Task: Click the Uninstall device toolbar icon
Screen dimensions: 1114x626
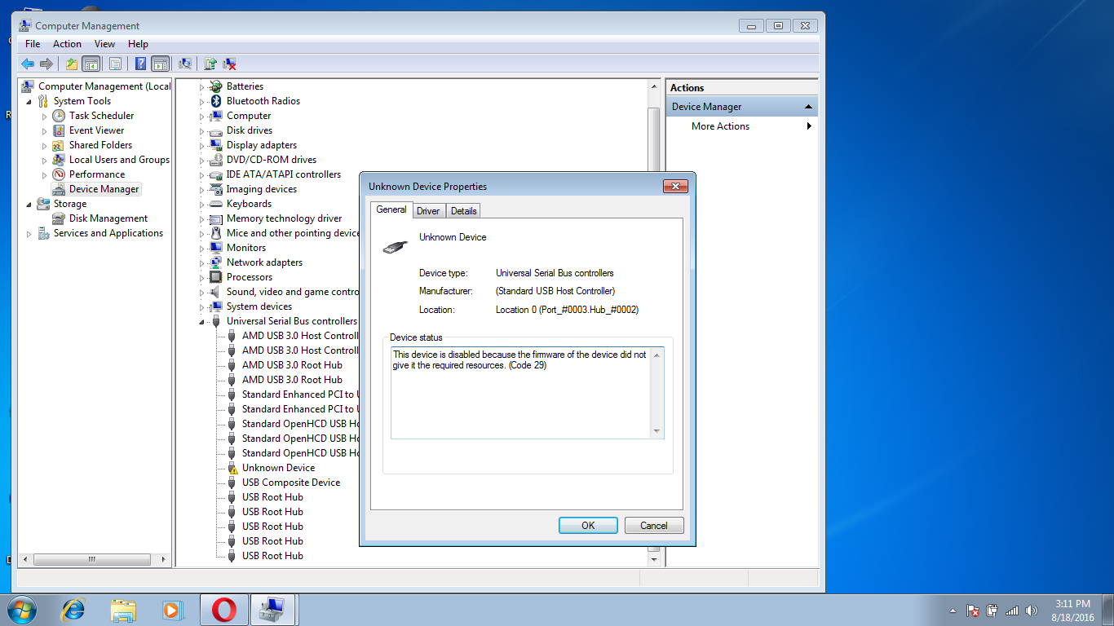Action: coord(230,64)
